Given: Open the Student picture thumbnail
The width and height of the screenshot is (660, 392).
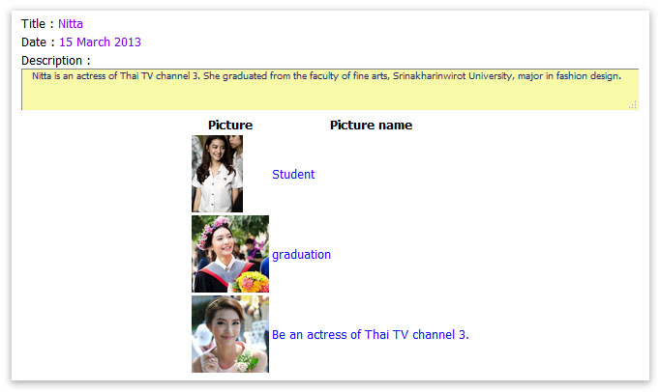Looking at the screenshot, I should click(217, 174).
